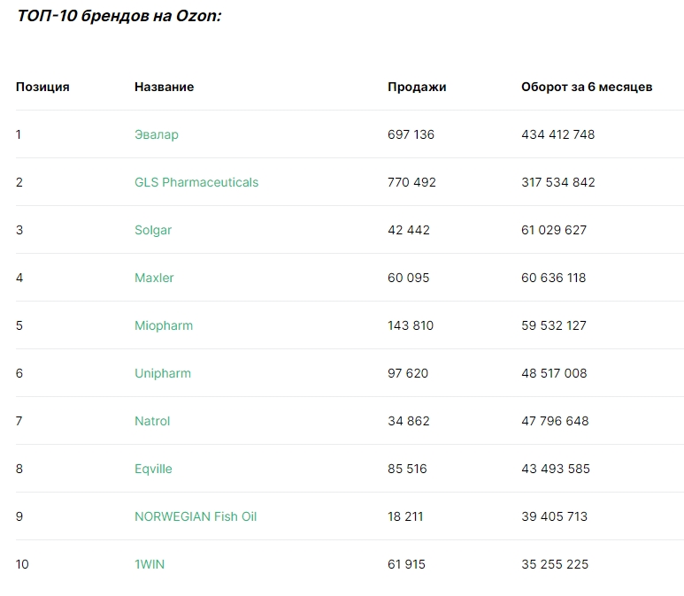Viewport: 684px width, 596px height.
Task: Select the Продажи column header
Action: tap(417, 87)
